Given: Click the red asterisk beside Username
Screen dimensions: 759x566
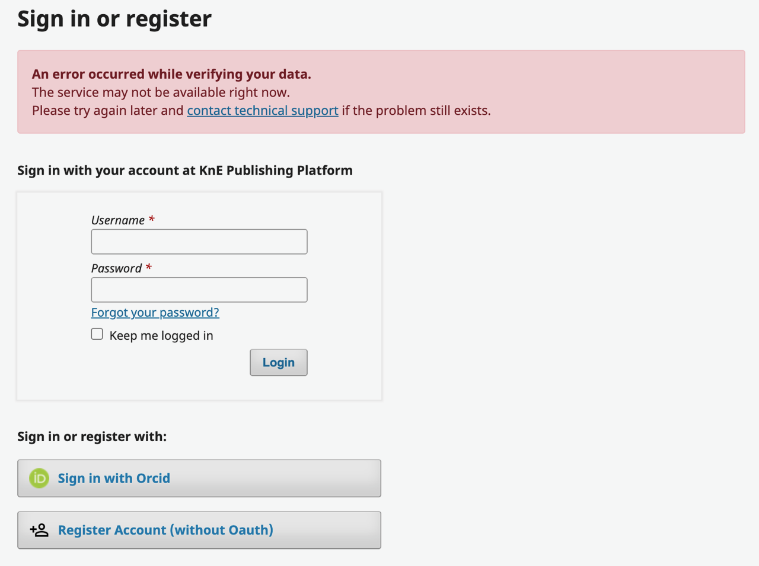Looking at the screenshot, I should [x=152, y=219].
